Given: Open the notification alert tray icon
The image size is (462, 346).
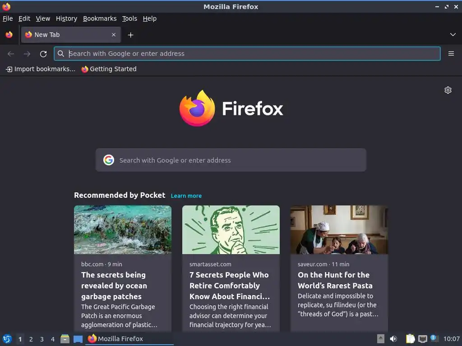Looking at the screenshot, I should [x=434, y=338].
